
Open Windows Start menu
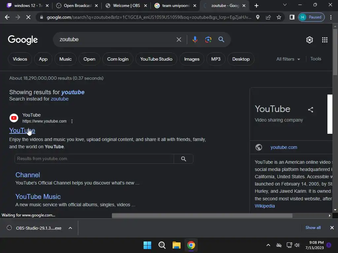tap(147, 245)
